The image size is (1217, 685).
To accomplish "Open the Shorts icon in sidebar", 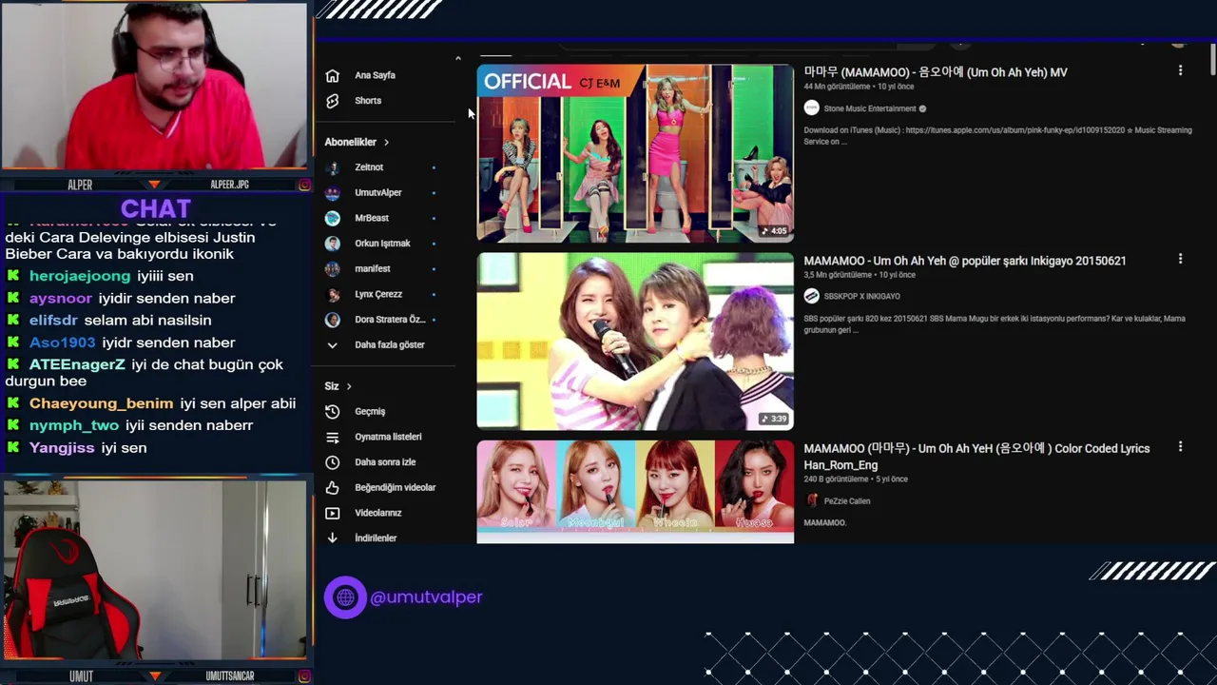I will pos(332,101).
